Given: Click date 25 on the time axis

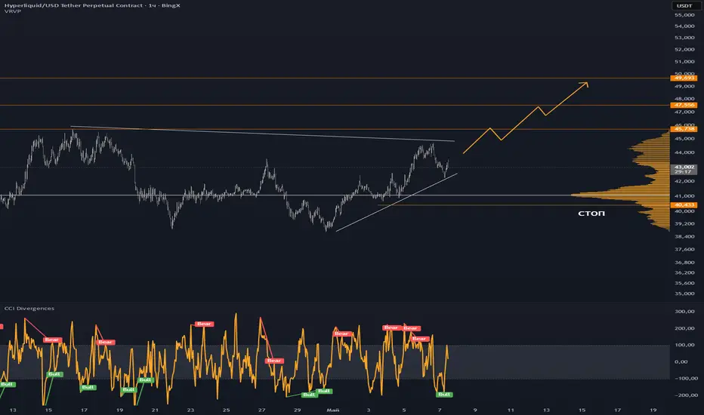Looking at the screenshot, I should coord(226,410).
